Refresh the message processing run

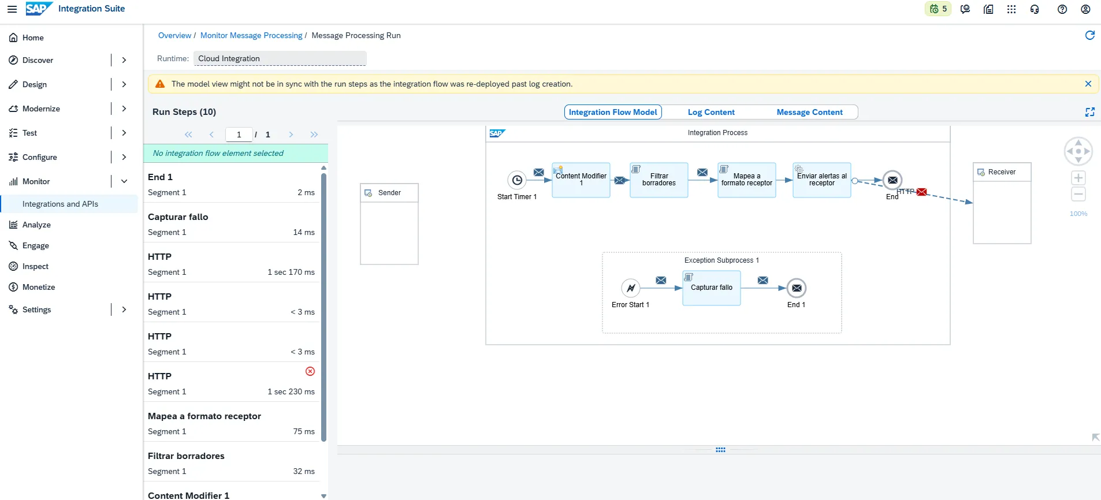click(x=1090, y=35)
